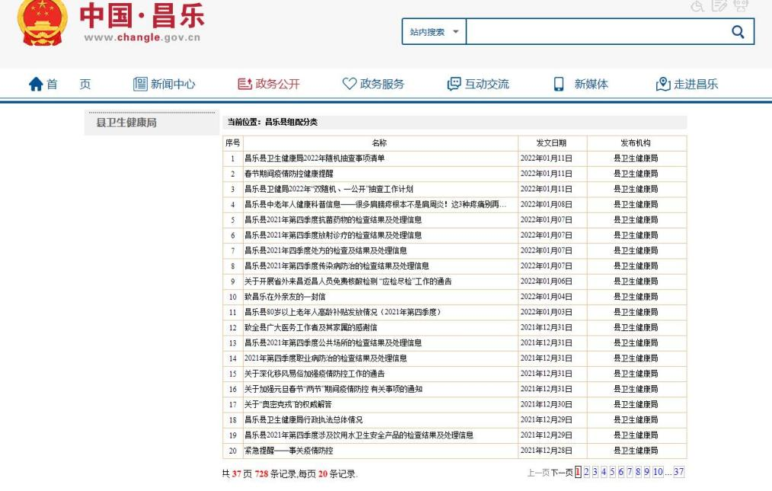Open 新闻中心 news center menu
The width and height of the screenshot is (772, 491).
pos(164,84)
